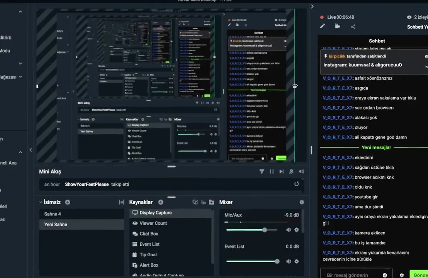Open the Mini Akış filter icon
This screenshot has width=428, height=278.
(x=262, y=171)
